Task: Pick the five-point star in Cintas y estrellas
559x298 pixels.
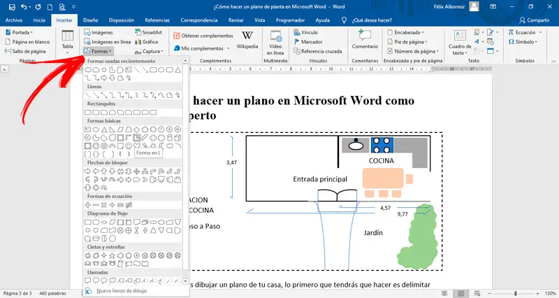Action: [x=112, y=255]
